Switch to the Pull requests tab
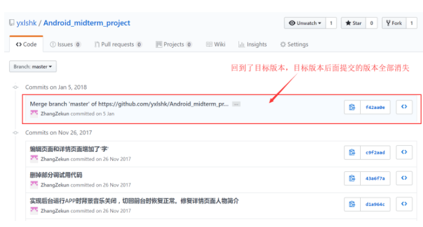 (118, 44)
